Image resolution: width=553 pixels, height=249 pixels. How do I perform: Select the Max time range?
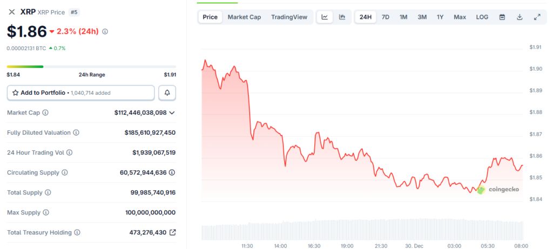tap(460, 17)
